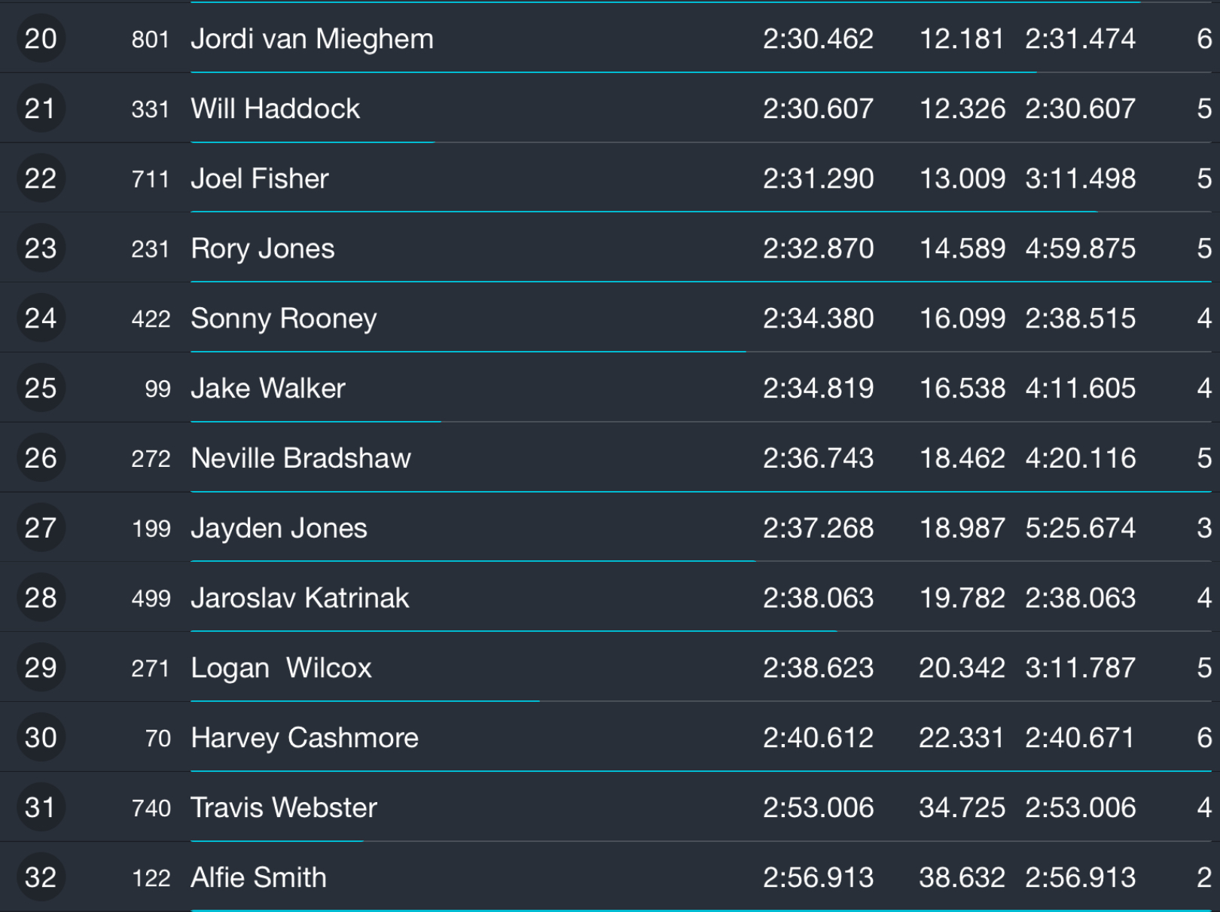This screenshot has width=1220, height=912.
Task: Open Harvey Cashmore's rider details
Action: [x=304, y=738]
